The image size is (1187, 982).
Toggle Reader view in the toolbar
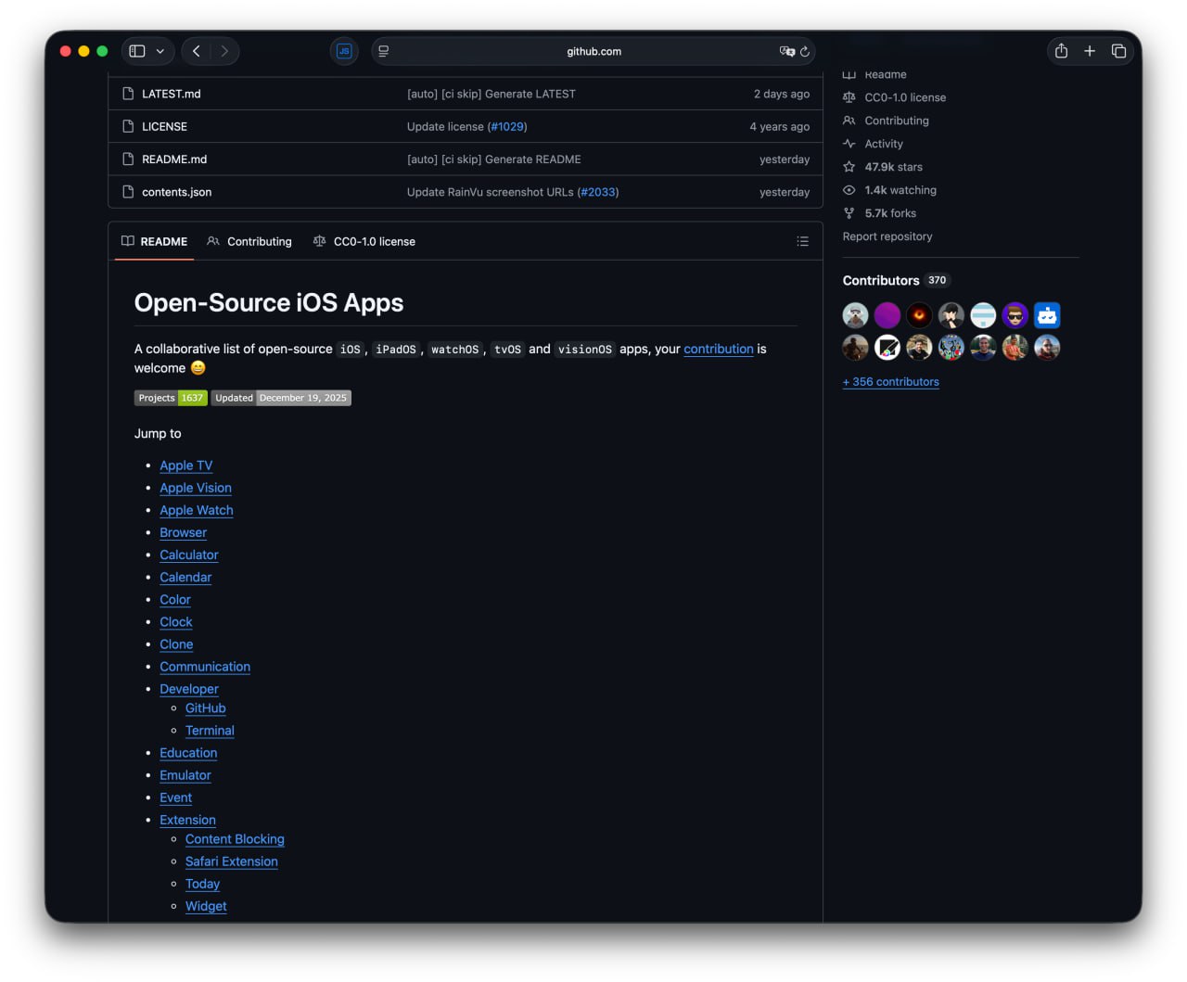tap(383, 51)
